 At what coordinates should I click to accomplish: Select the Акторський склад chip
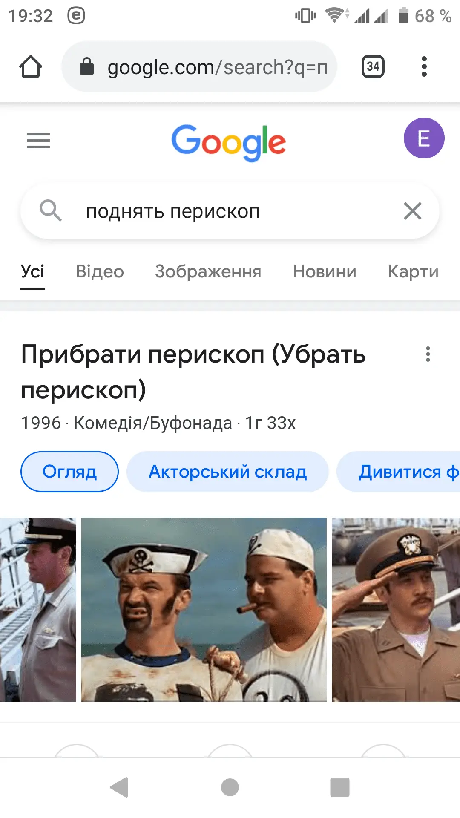(227, 472)
